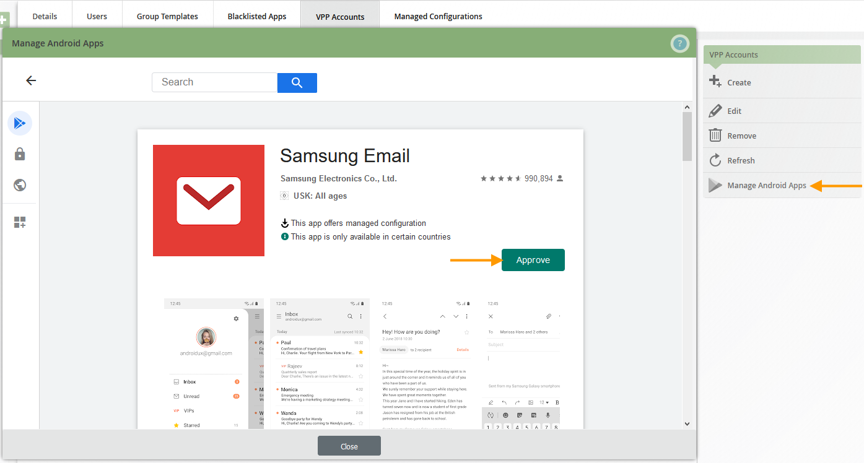This screenshot has width=864, height=463.
Task: Switch to the Users tab
Action: (x=97, y=16)
